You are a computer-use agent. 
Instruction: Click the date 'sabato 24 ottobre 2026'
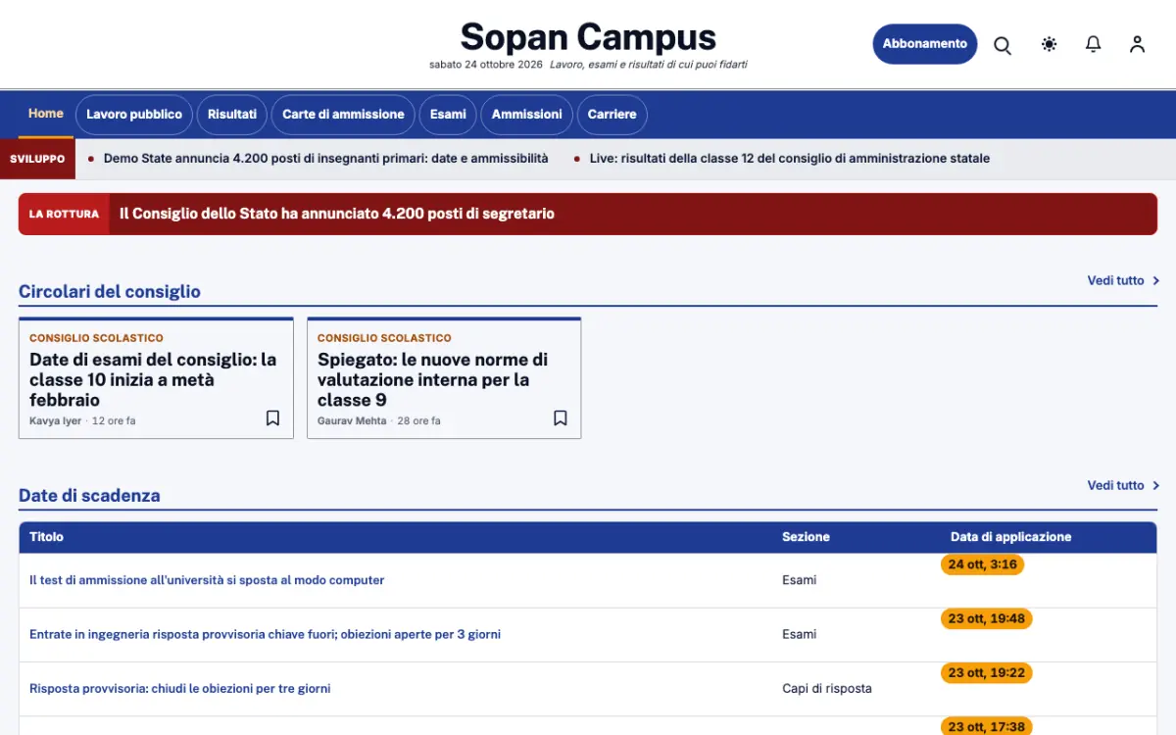[x=486, y=65]
